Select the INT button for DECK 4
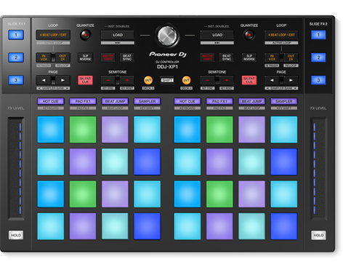This screenshot has height=275, width=343. (186, 80)
